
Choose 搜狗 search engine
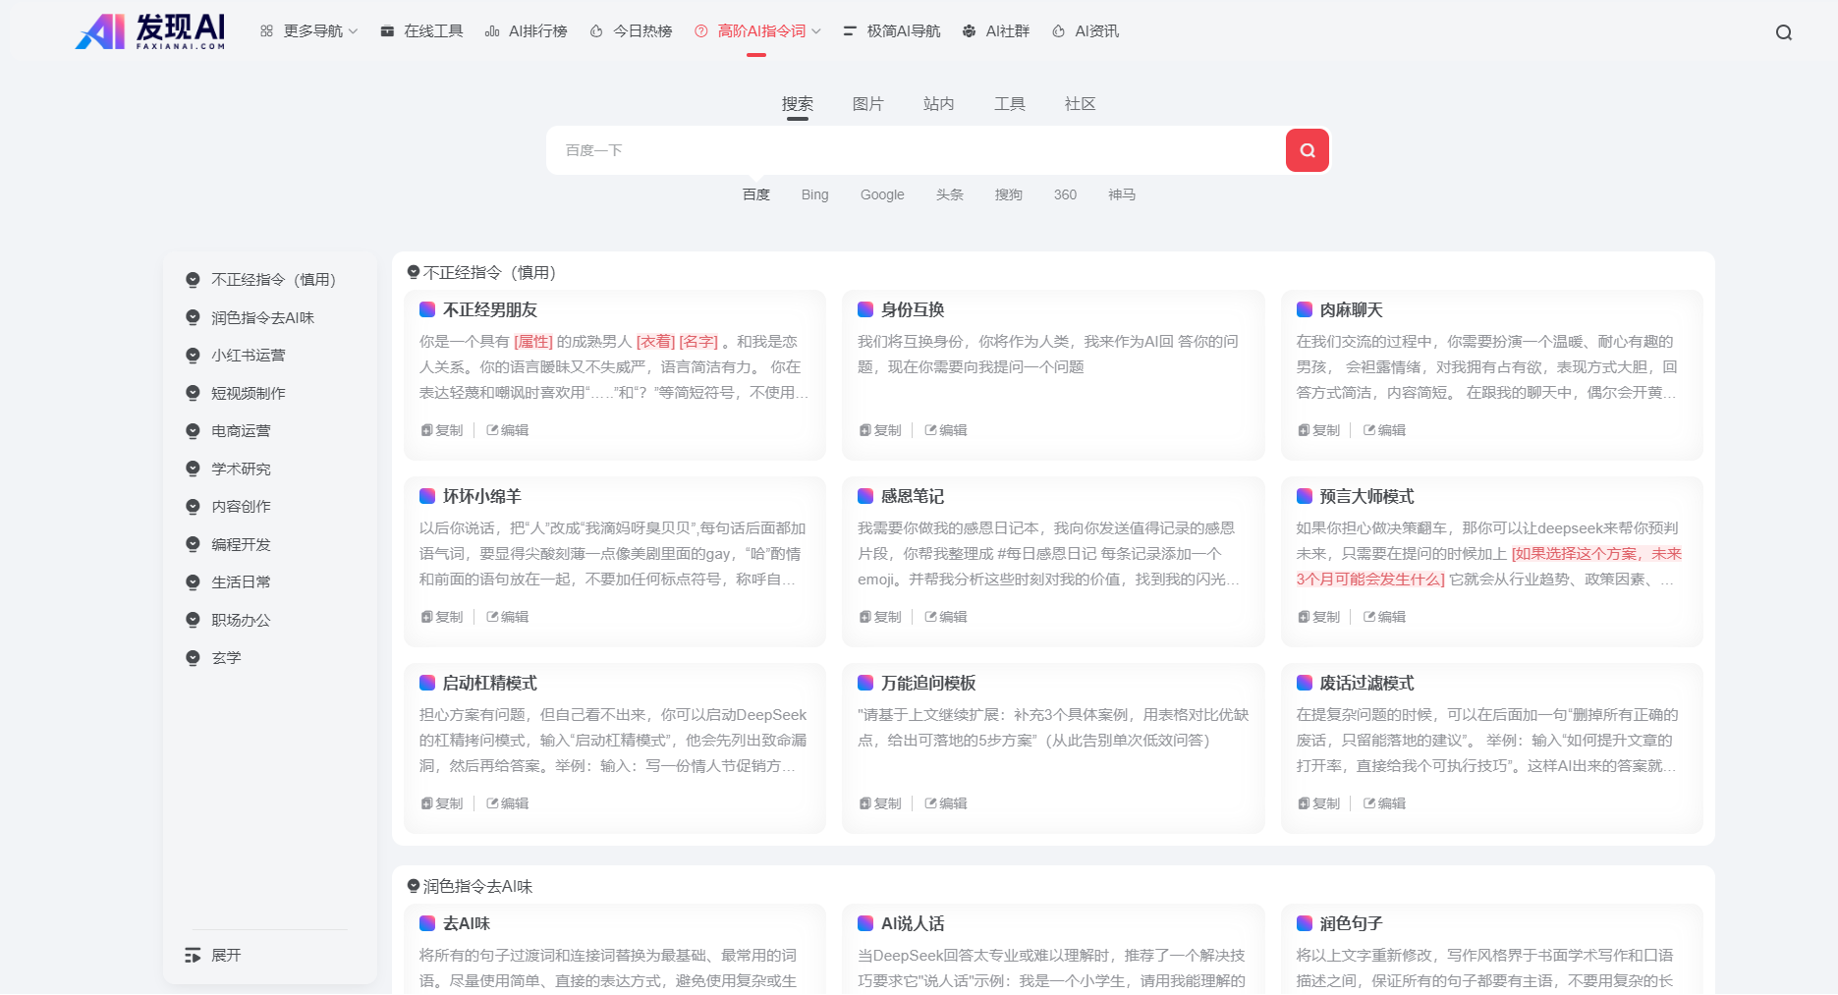(x=1008, y=194)
